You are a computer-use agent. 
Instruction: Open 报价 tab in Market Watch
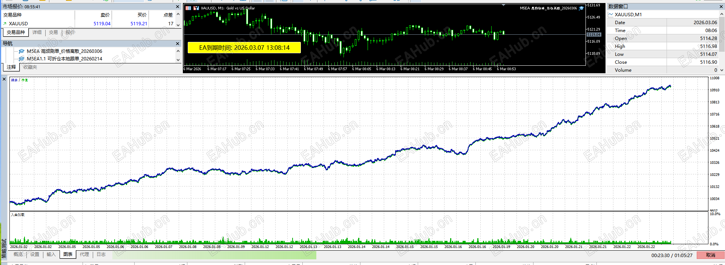[x=70, y=32]
